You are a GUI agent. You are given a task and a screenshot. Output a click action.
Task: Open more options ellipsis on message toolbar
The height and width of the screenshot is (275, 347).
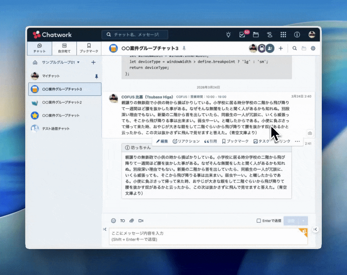[297, 141]
